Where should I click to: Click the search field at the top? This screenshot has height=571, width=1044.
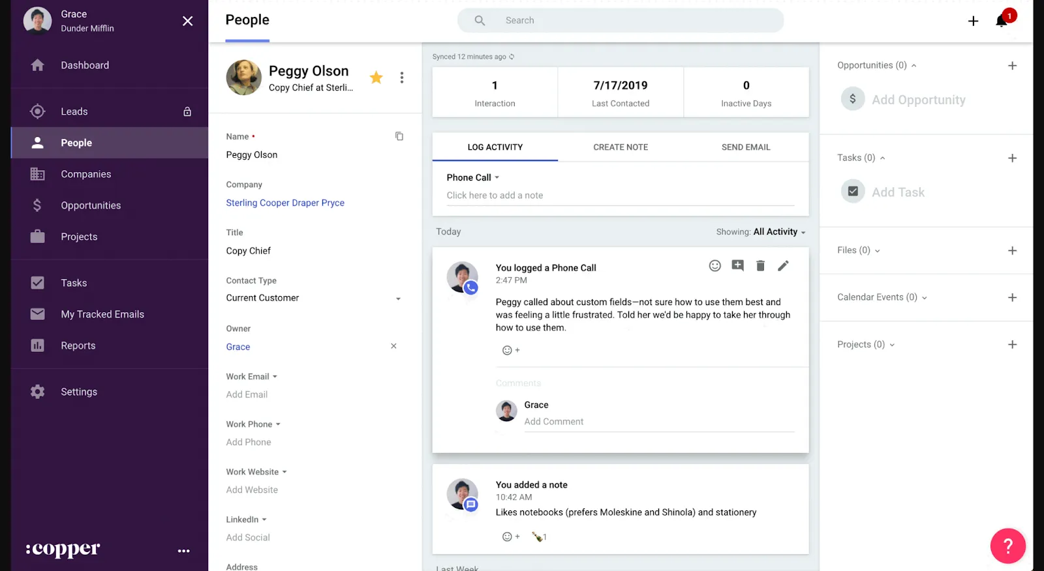tap(620, 20)
